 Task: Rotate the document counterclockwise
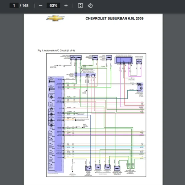click(x=90, y=6)
